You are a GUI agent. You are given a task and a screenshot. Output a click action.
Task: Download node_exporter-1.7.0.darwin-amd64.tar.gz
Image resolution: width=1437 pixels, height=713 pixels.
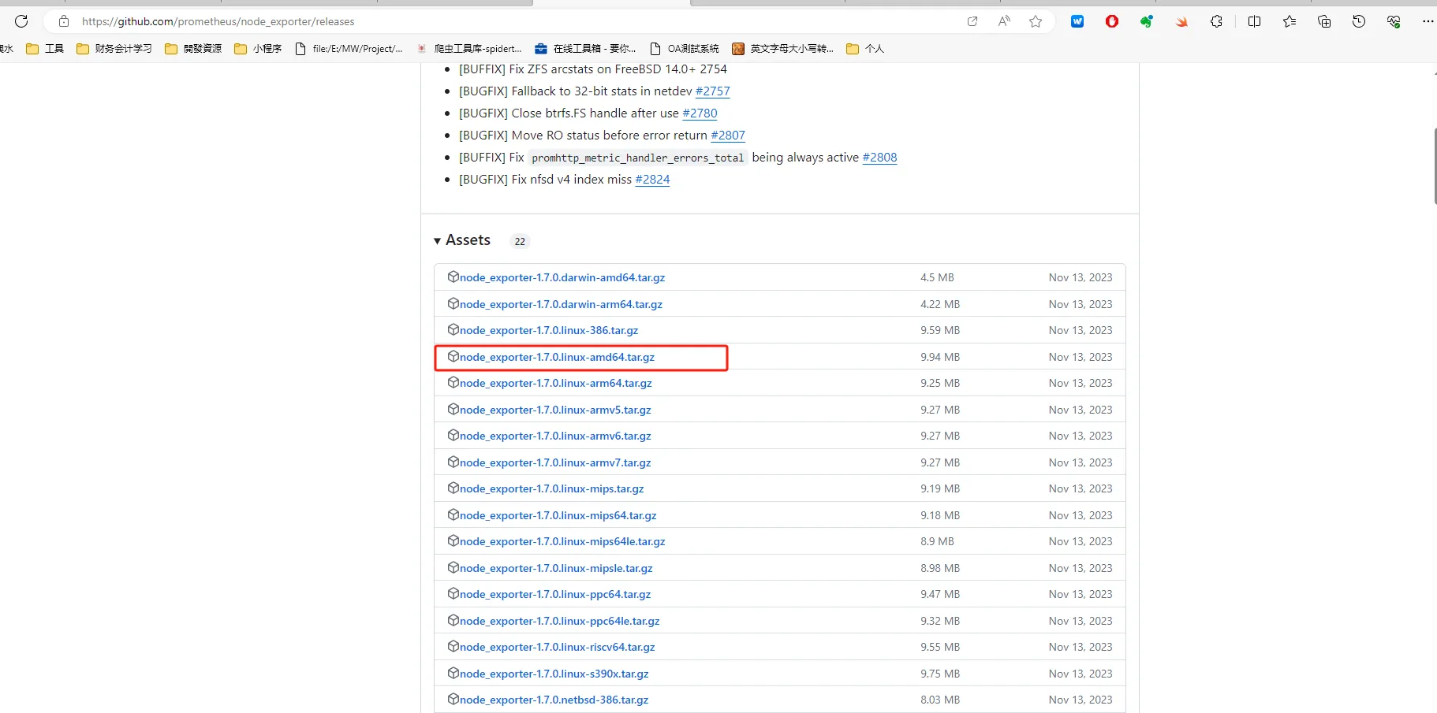(562, 277)
